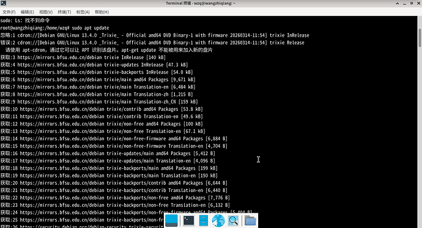Viewport: 422px width, 228px height.
Task: Click the window title 'Terminal 终端 - wzq@wangzhiqiang'
Action: 201,3
